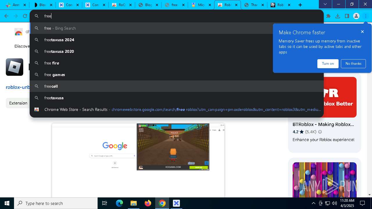
Task: Open the Downloads icon in the toolbar
Action: pos(338,16)
